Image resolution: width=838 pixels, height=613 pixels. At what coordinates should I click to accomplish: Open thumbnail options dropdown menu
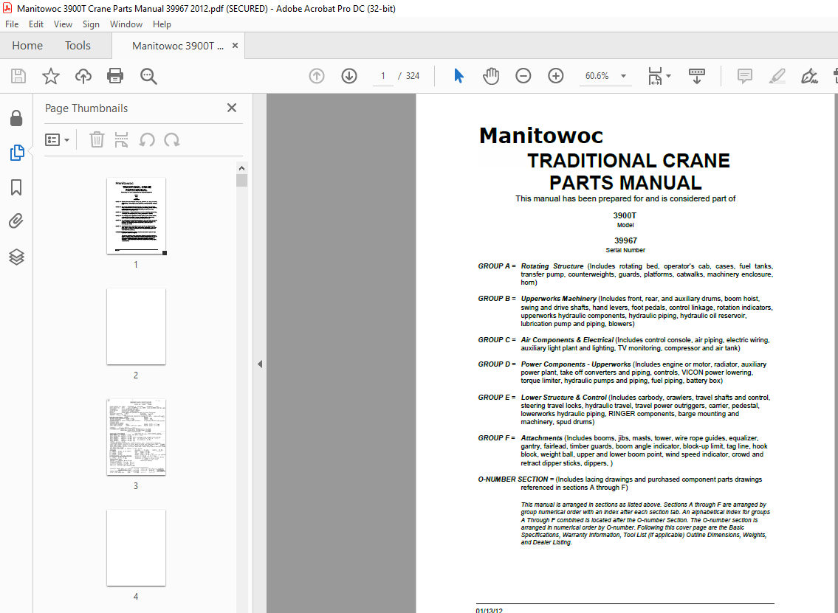pyautogui.click(x=57, y=140)
